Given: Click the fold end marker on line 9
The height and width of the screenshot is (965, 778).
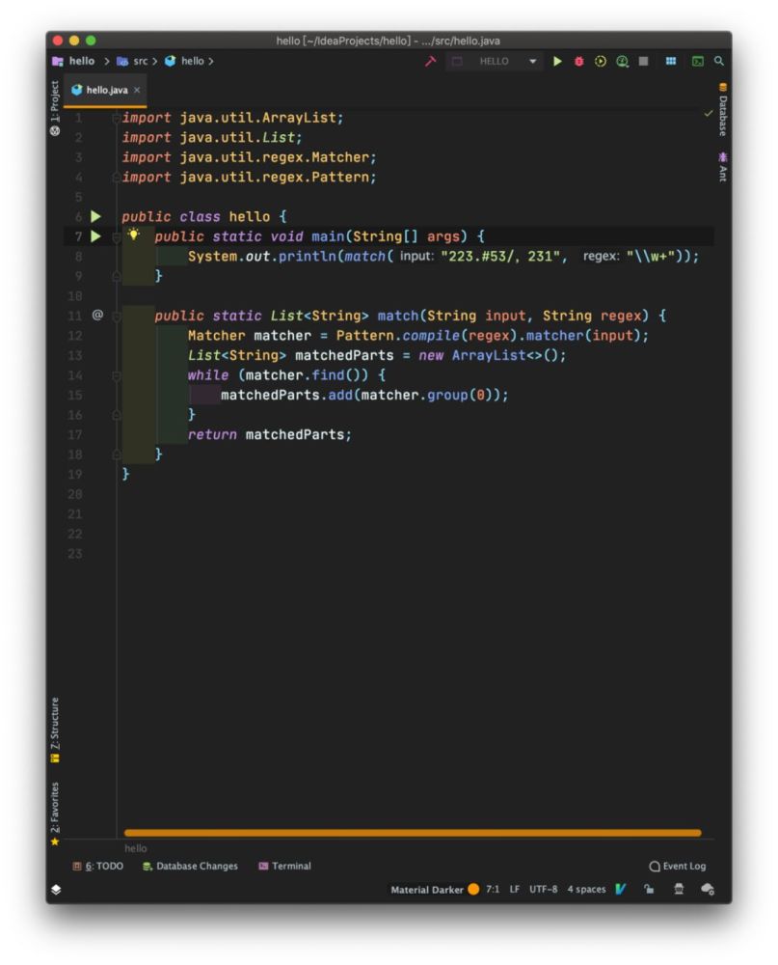Looking at the screenshot, I should (117, 276).
